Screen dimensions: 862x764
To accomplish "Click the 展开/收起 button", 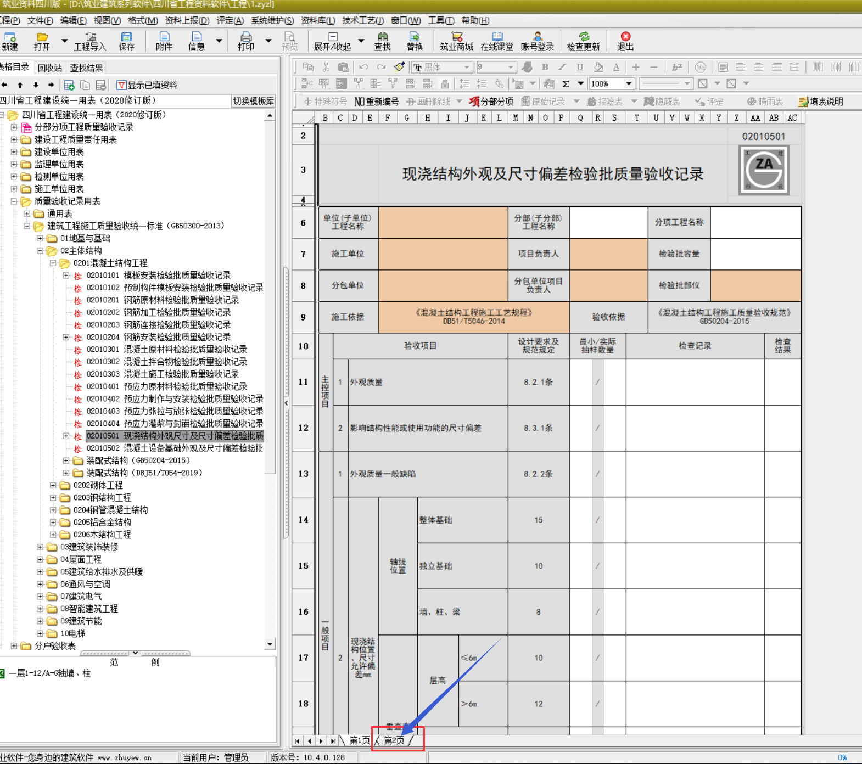I will tap(332, 41).
